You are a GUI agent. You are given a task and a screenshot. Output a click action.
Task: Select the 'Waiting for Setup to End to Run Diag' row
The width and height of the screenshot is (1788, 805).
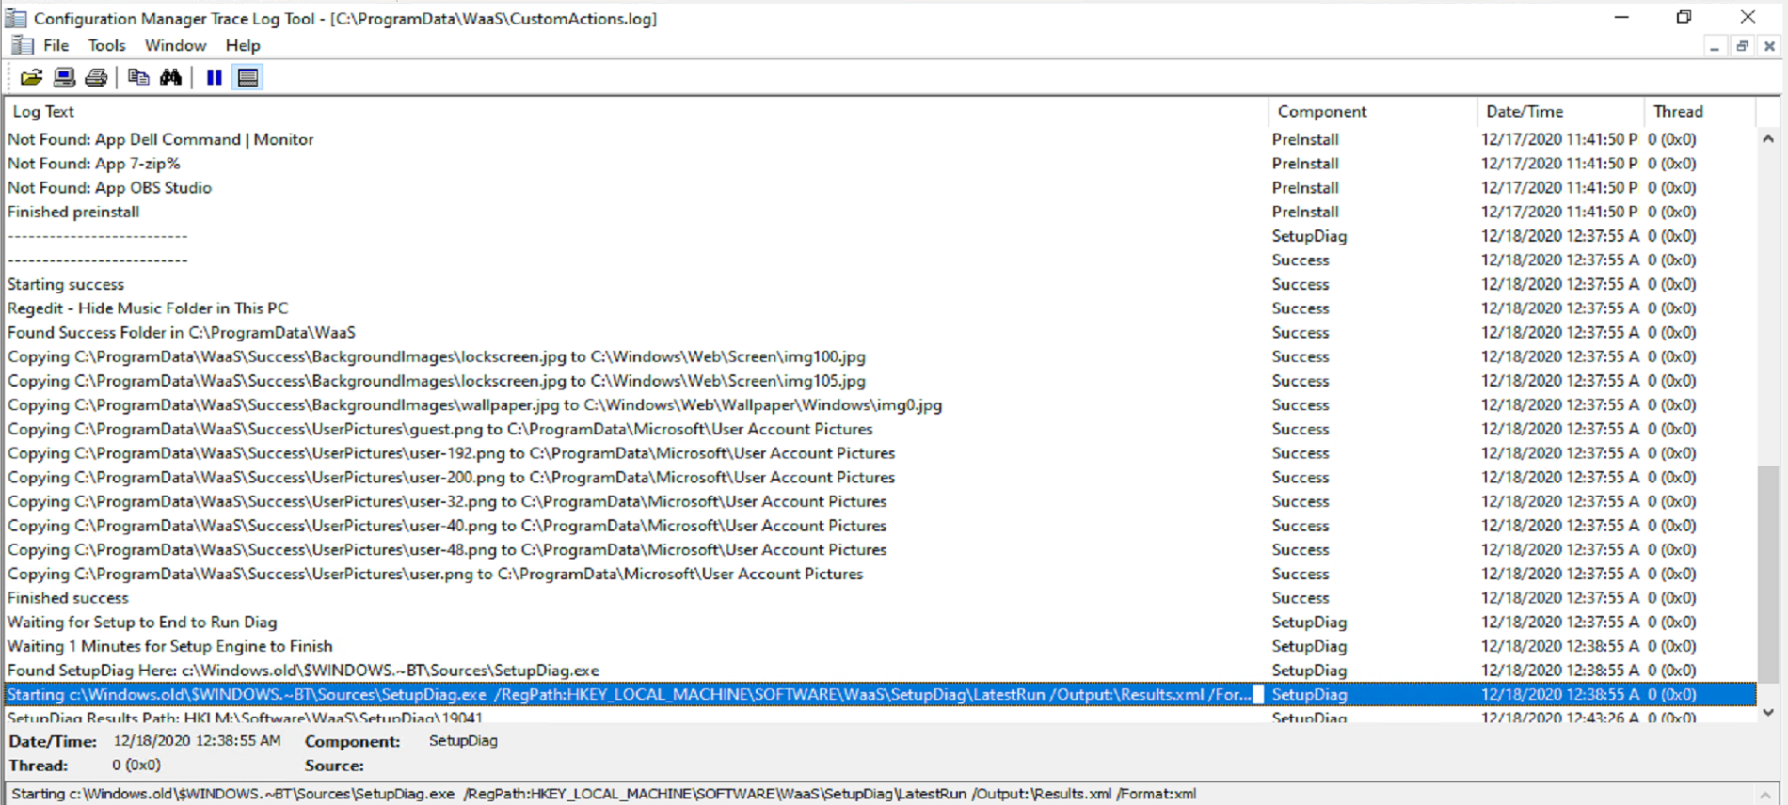click(x=880, y=622)
